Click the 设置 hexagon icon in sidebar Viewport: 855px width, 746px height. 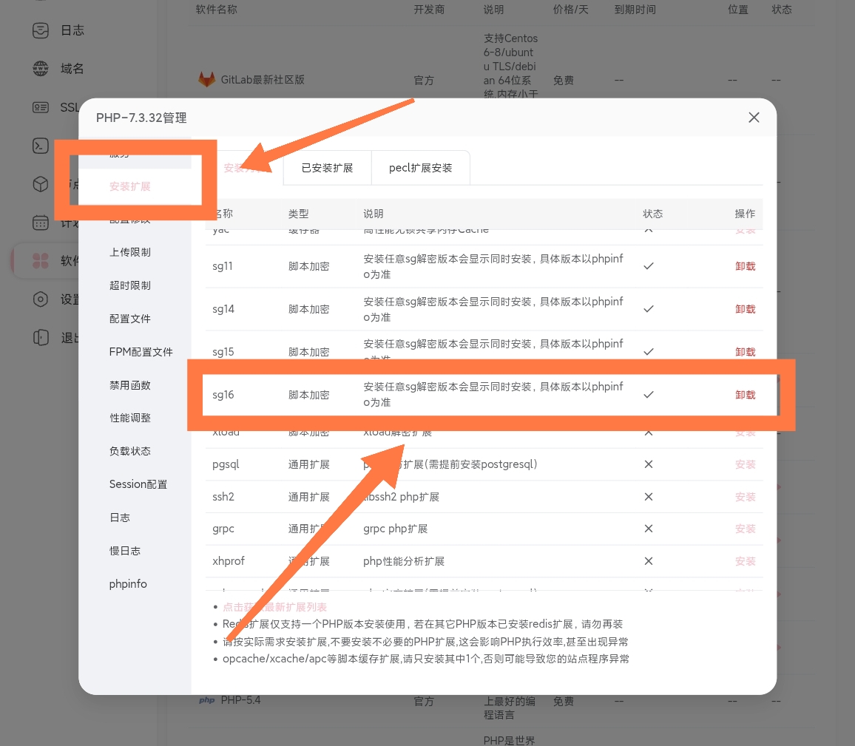pos(41,299)
